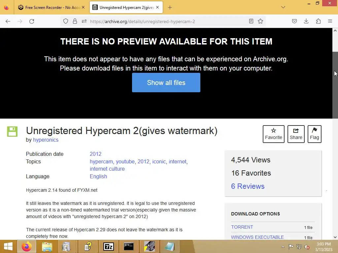The height and width of the screenshot is (253, 338).
Task: List all tabs dropdown arrow
Action: [283, 7]
